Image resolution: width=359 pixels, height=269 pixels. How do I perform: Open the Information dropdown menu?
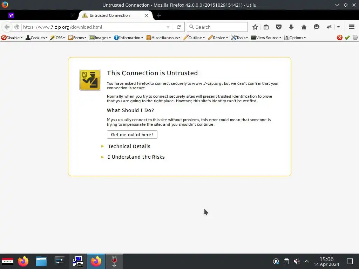[128, 38]
